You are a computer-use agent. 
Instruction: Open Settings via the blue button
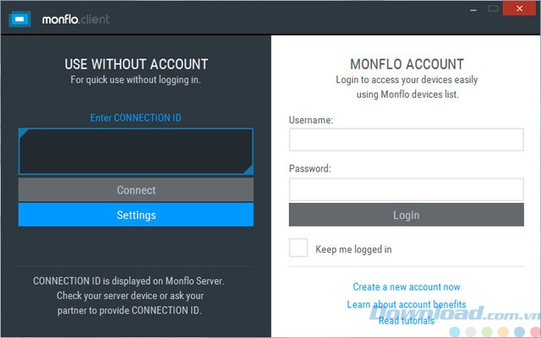click(135, 215)
